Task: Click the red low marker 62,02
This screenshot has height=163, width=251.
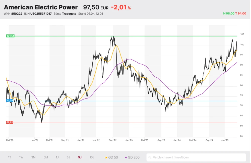Action: pos(10,123)
